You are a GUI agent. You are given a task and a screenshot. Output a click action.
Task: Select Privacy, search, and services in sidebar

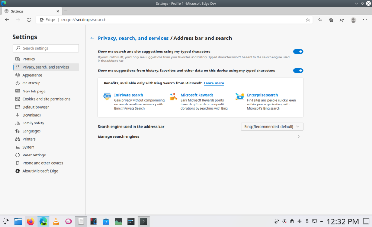pyautogui.click(x=46, y=67)
